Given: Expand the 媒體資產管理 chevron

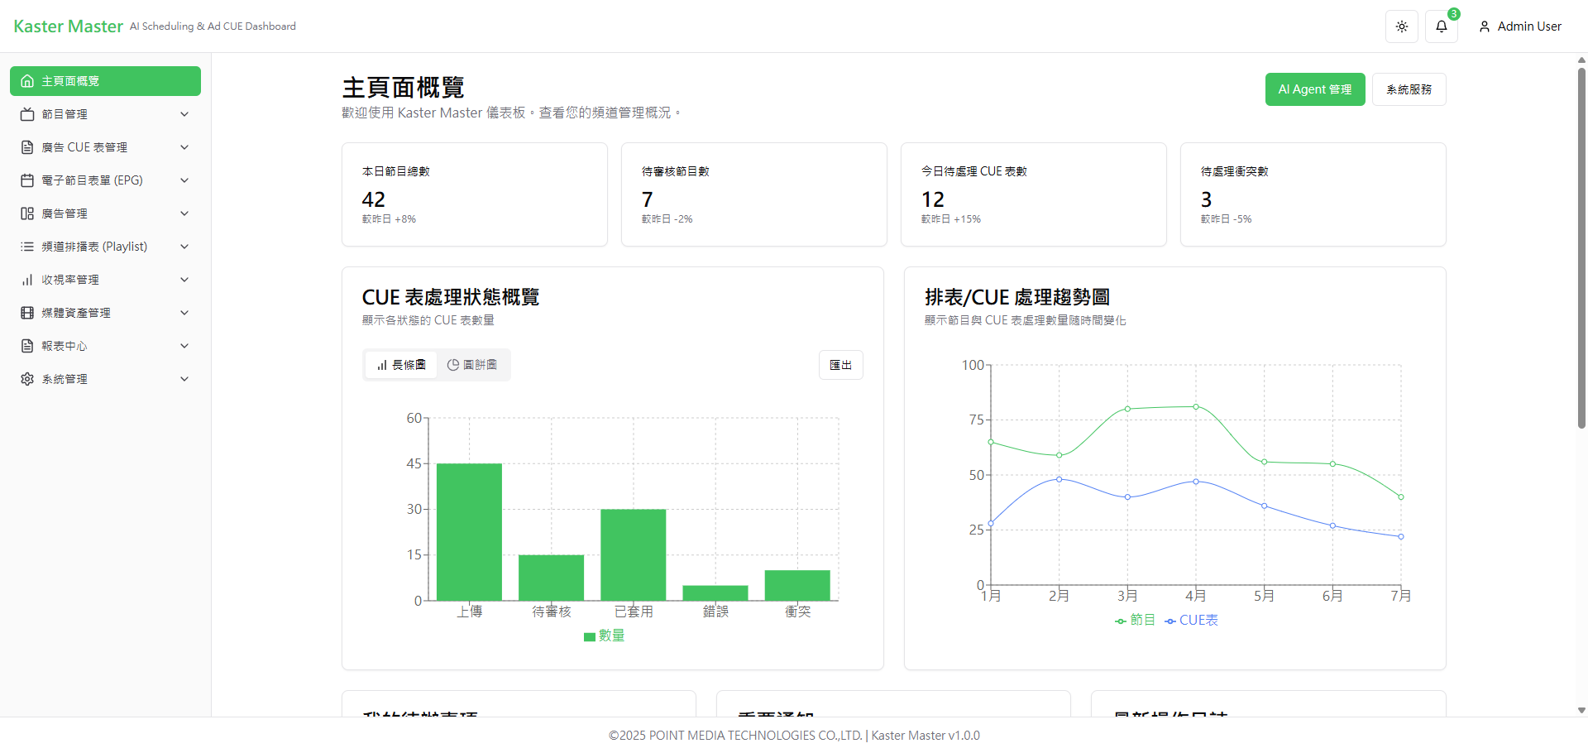Looking at the screenshot, I should (x=184, y=313).
